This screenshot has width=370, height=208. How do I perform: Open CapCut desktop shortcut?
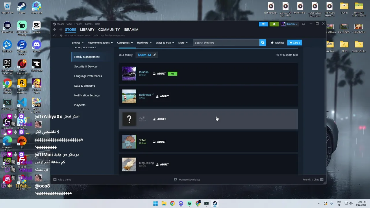point(36,27)
